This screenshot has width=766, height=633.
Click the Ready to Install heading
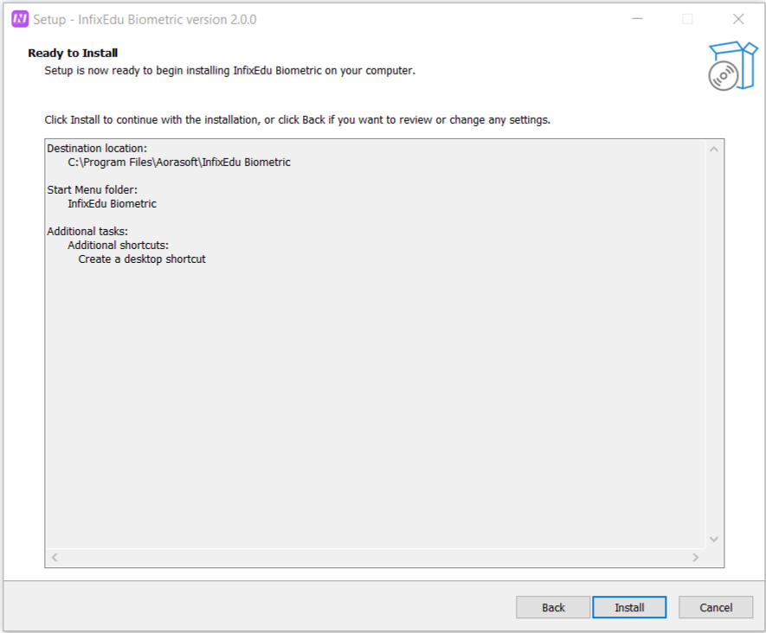pos(73,53)
